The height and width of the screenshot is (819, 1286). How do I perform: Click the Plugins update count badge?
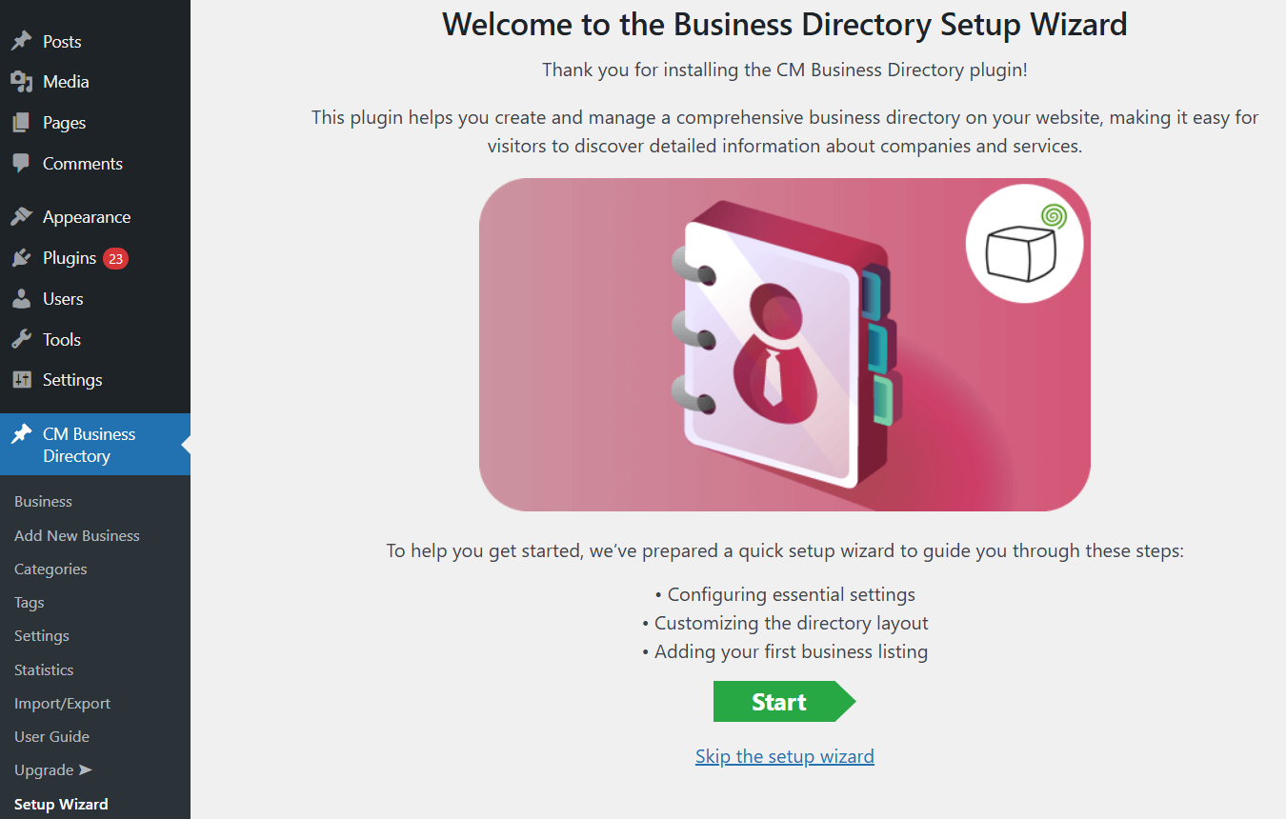(115, 258)
